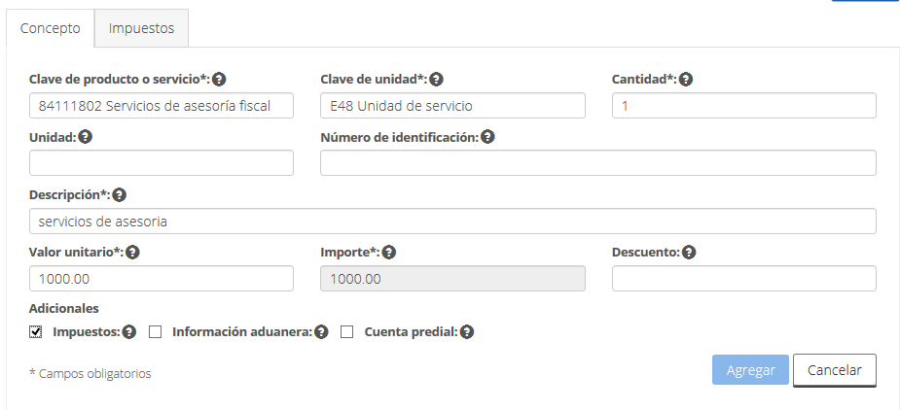The height and width of the screenshot is (410, 900).
Task: Open help for Número de identificación
Action: pyautogui.click(x=487, y=137)
